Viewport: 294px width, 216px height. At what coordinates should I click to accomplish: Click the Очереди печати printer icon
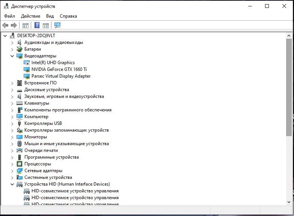(20, 150)
